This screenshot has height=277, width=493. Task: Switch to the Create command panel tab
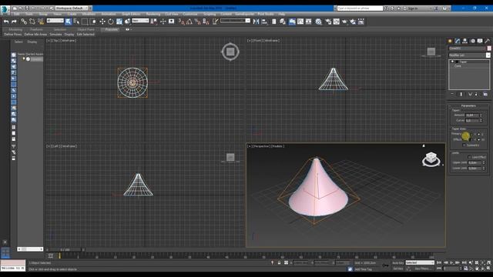click(450, 41)
